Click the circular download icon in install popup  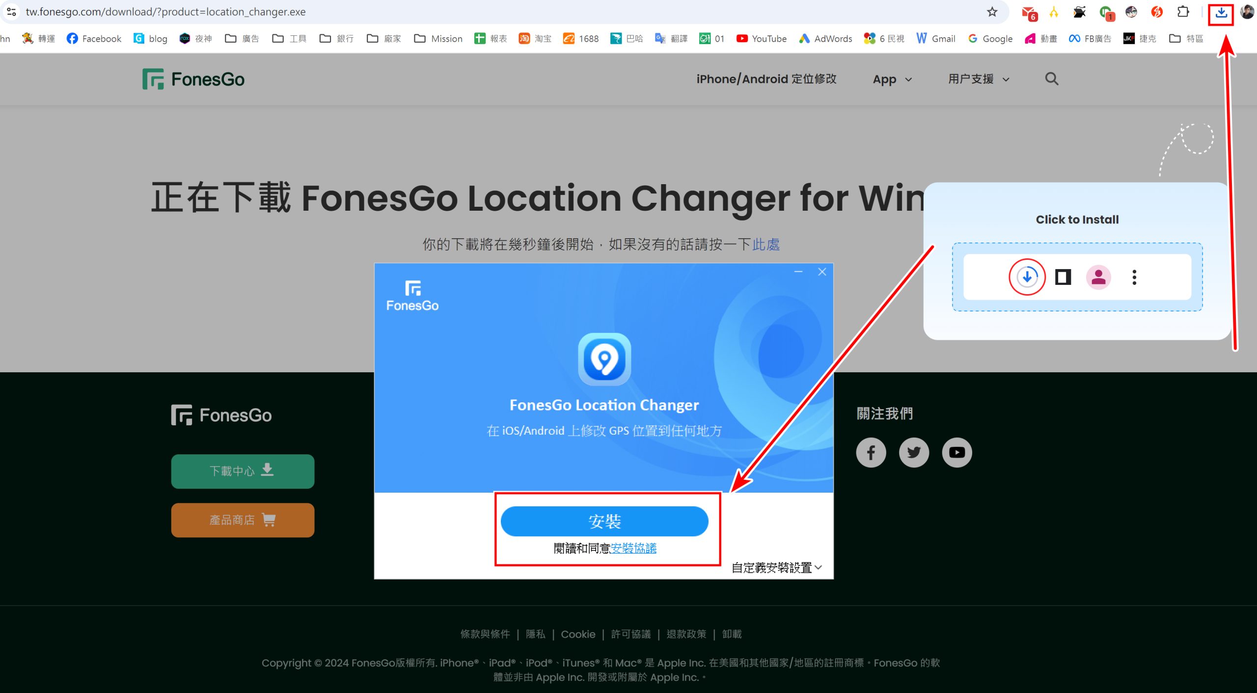1028,277
